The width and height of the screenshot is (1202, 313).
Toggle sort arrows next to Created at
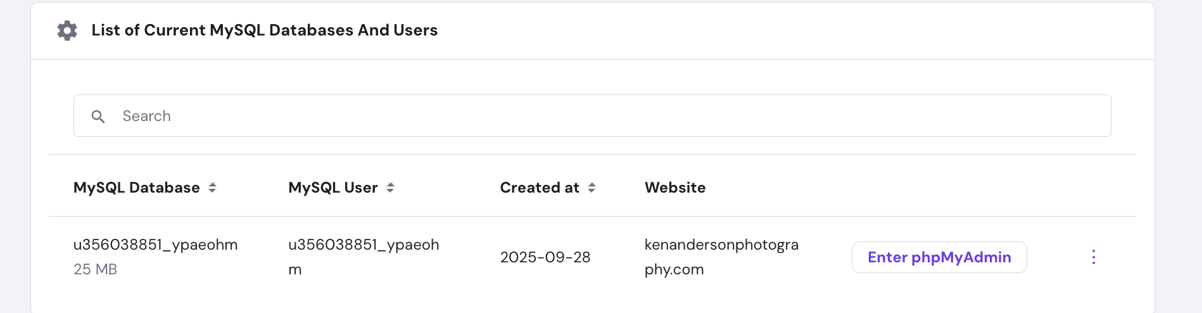(592, 188)
